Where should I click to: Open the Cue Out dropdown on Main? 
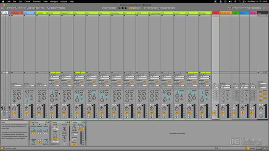(262, 83)
